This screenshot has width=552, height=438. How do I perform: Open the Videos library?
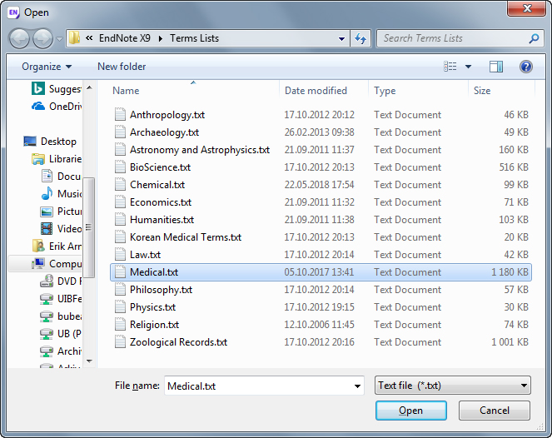tap(61, 229)
